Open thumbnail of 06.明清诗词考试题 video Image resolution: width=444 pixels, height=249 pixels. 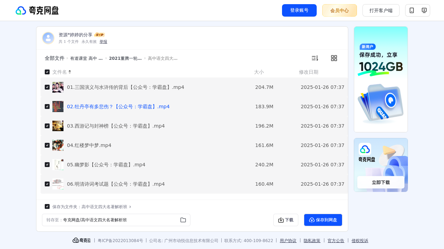[x=58, y=184]
